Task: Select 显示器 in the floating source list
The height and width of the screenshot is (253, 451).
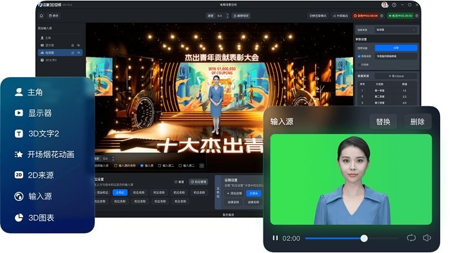Action: [x=33, y=113]
